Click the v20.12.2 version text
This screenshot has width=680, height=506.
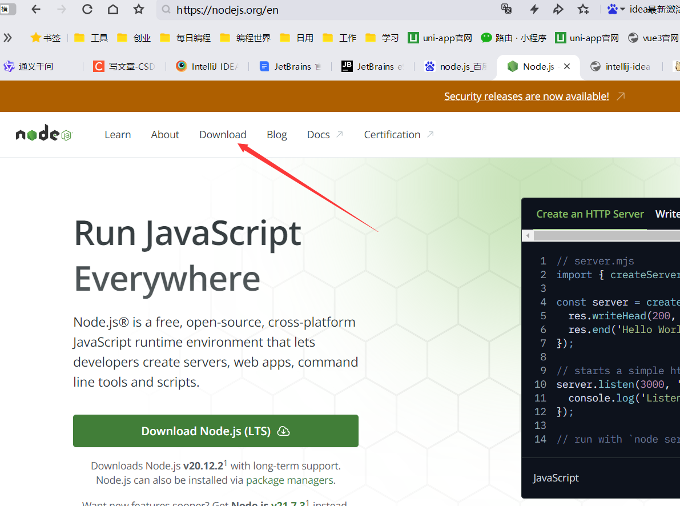tap(203, 465)
